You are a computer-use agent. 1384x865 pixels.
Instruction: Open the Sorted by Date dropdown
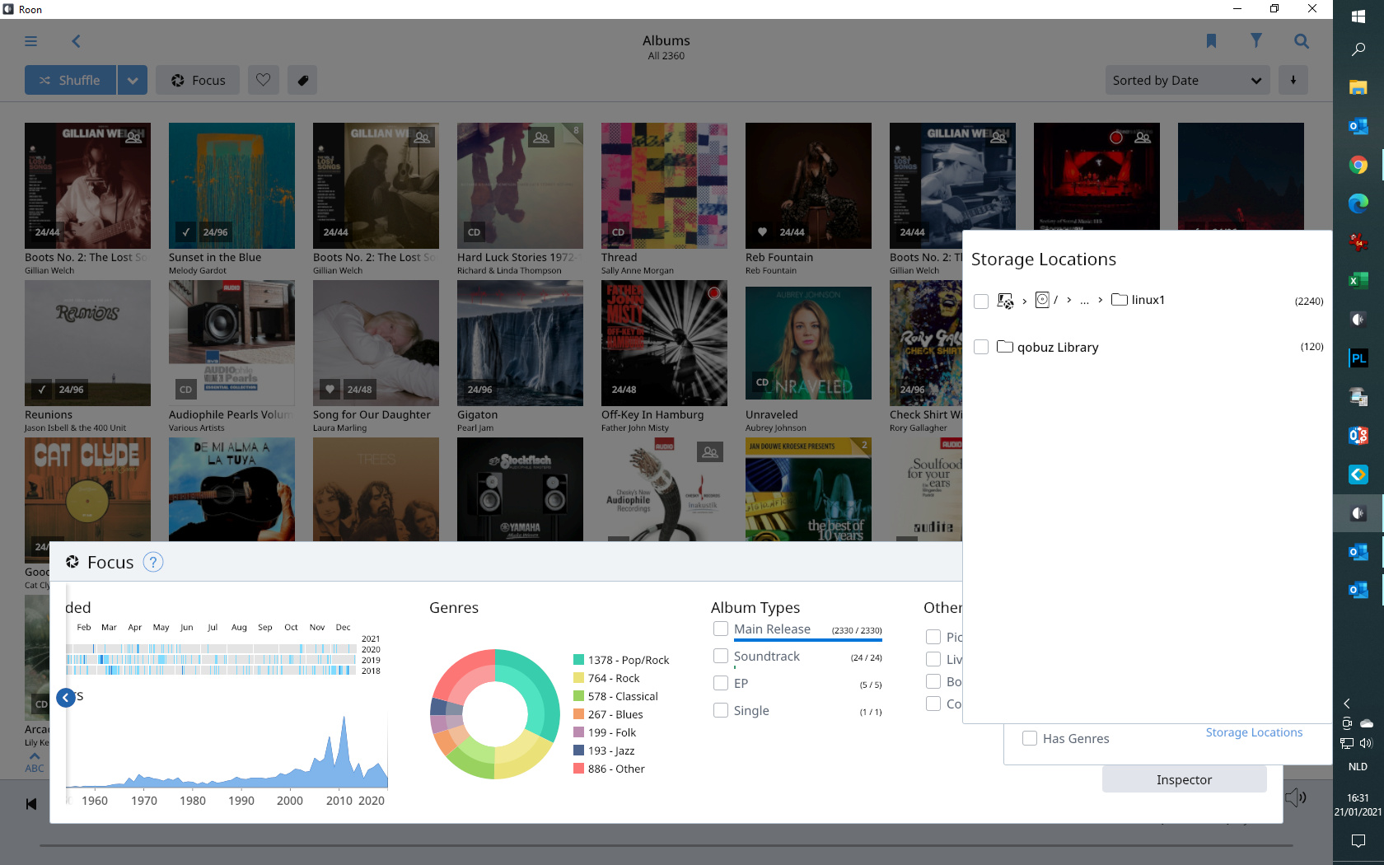click(1187, 80)
